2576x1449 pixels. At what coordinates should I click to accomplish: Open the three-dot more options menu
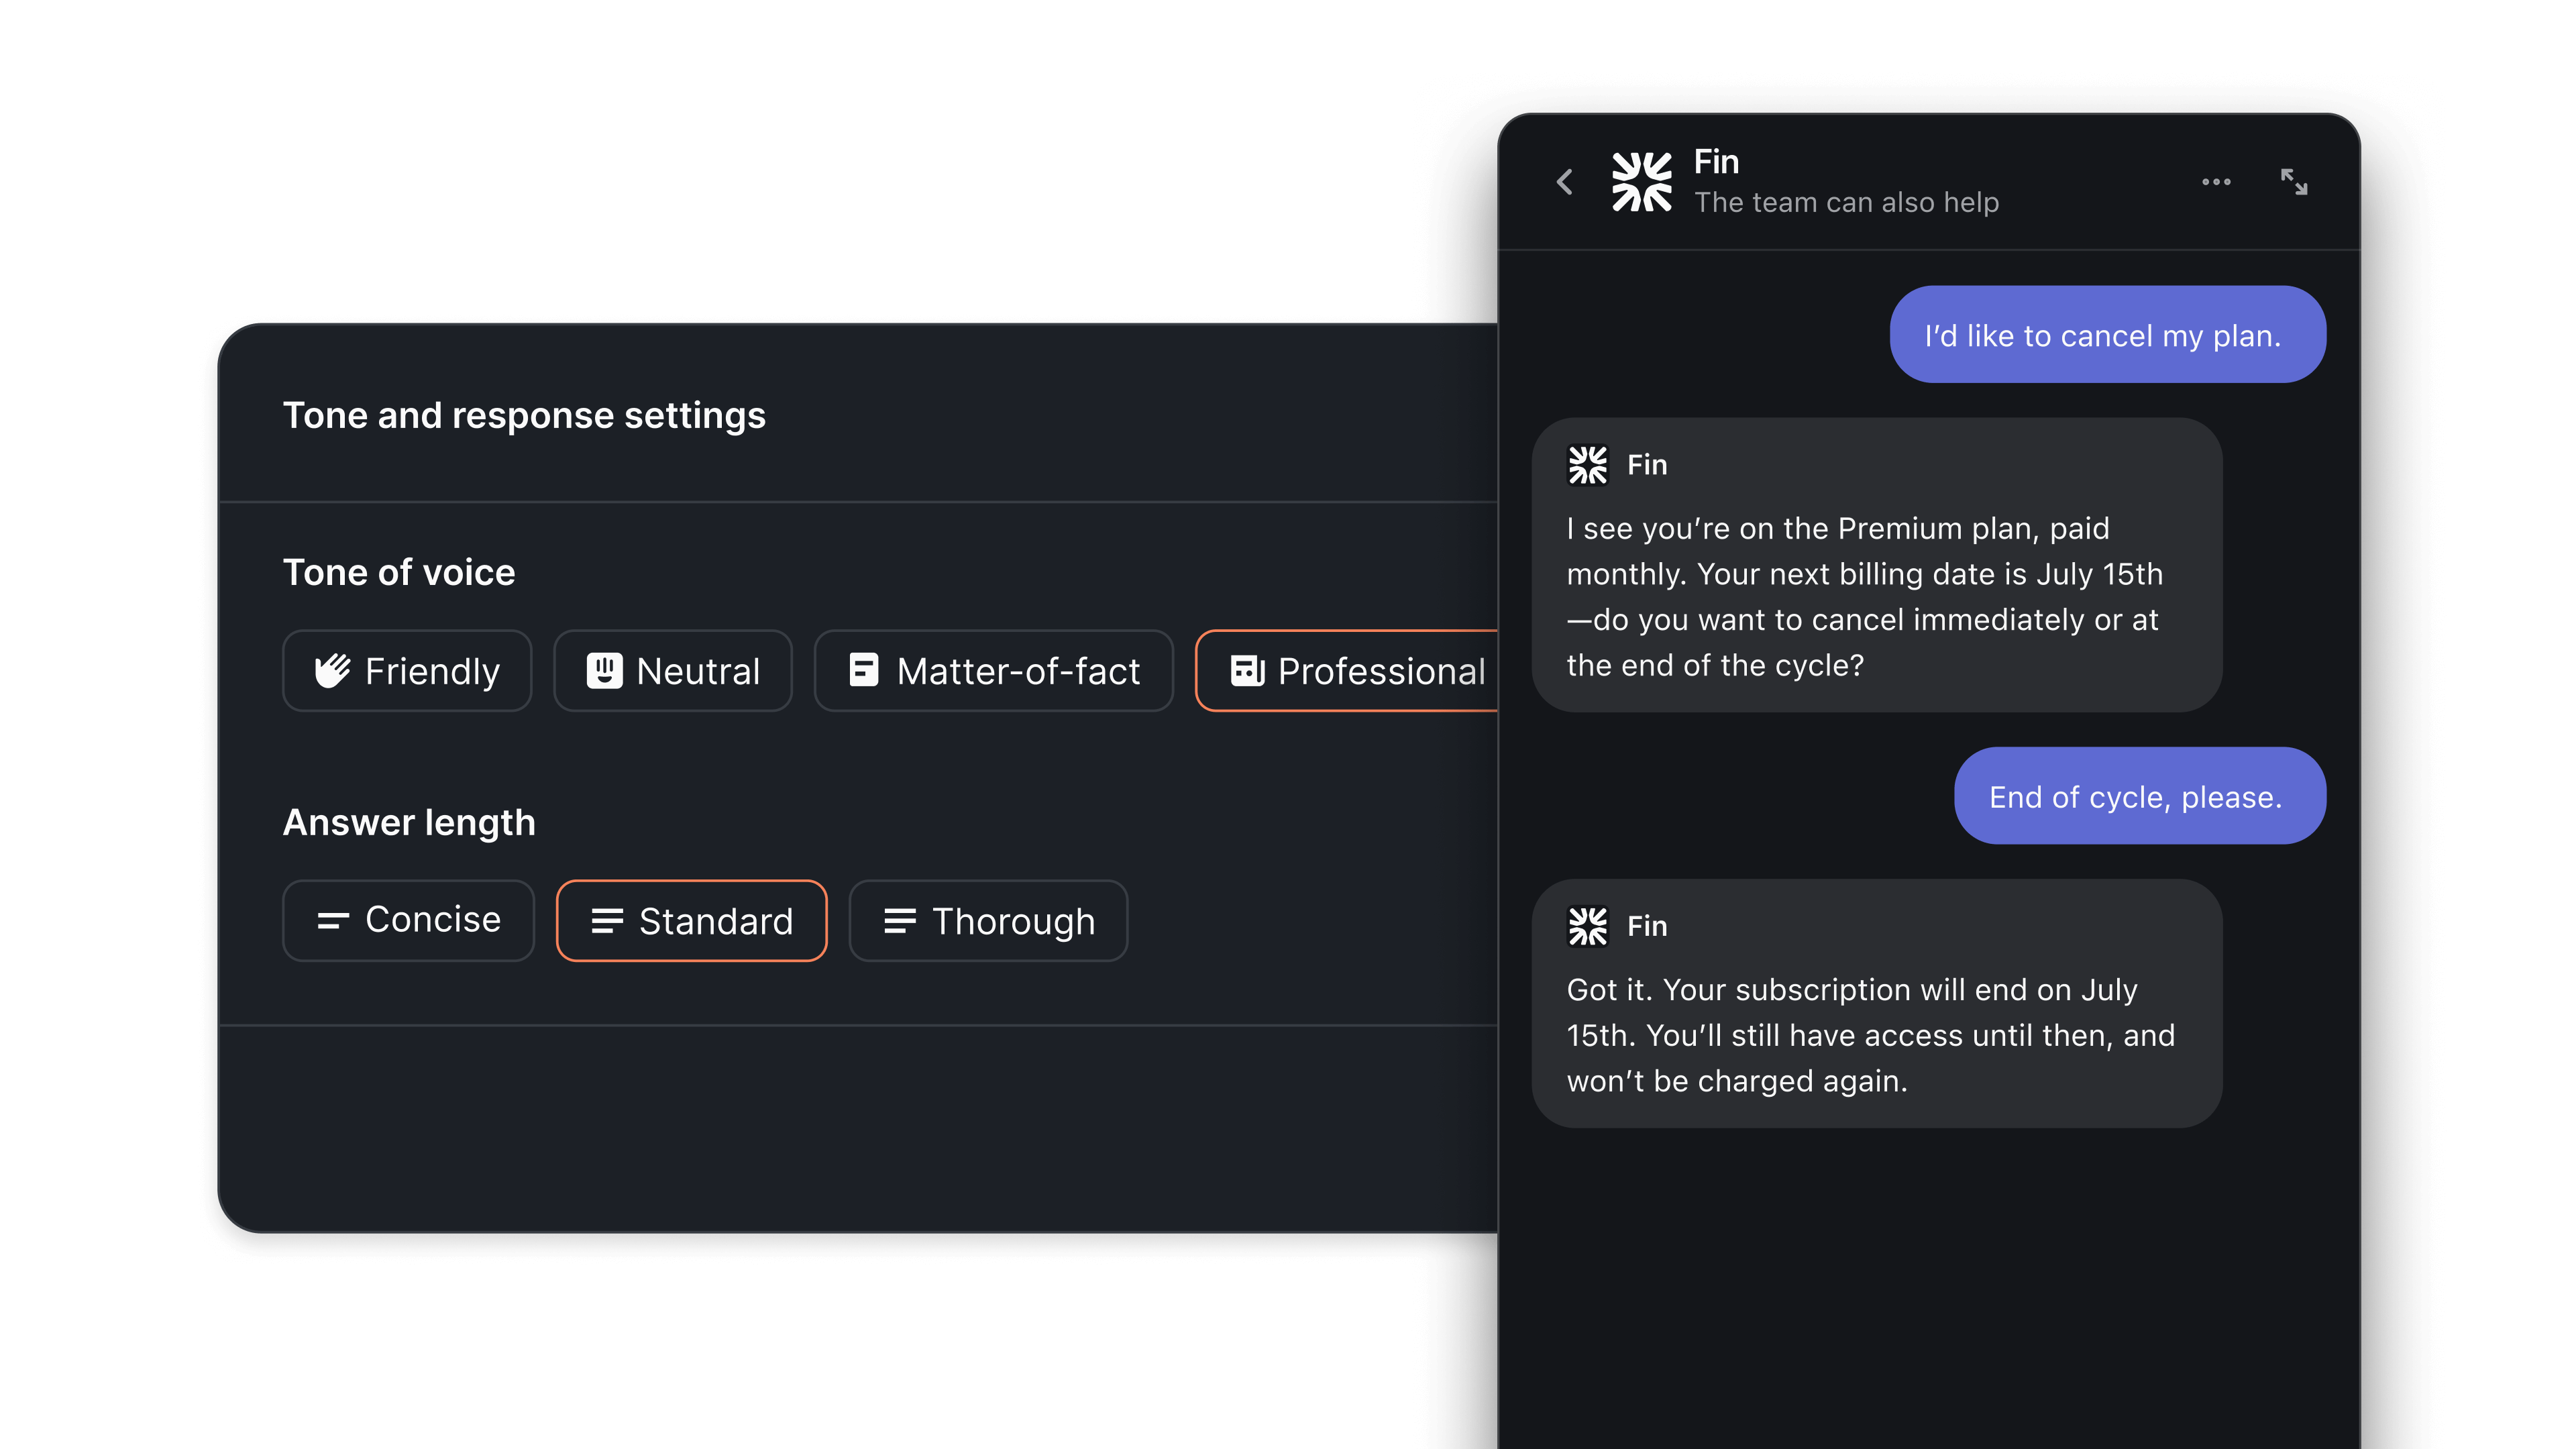pyautogui.click(x=2216, y=182)
